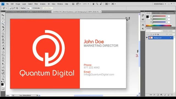
Task: Toggle Lock image pixels in Layers
Action: click(x=153, y=34)
